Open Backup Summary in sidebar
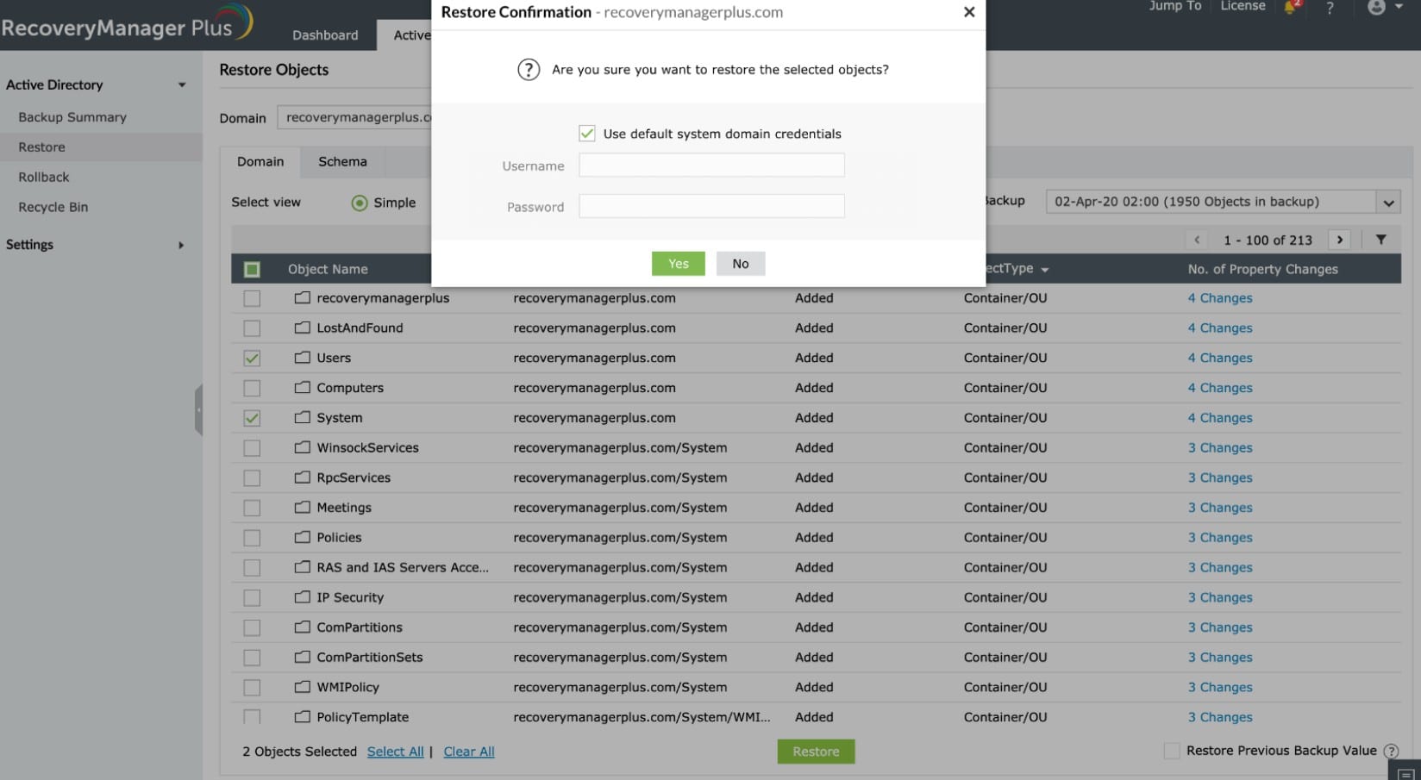 pos(72,117)
